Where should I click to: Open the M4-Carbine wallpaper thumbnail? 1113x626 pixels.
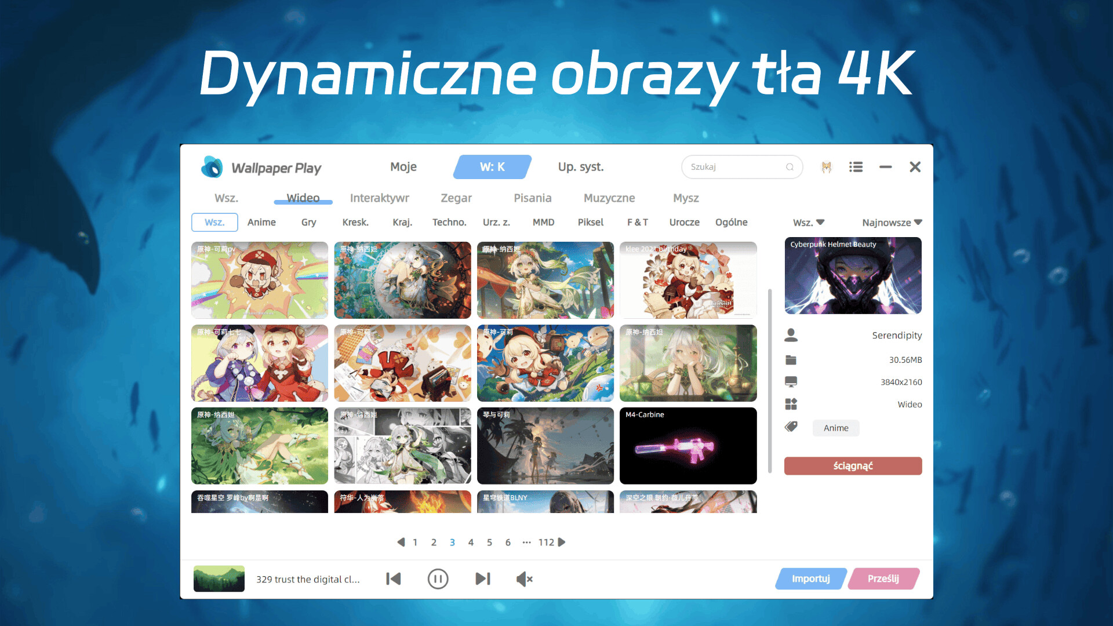pos(688,446)
